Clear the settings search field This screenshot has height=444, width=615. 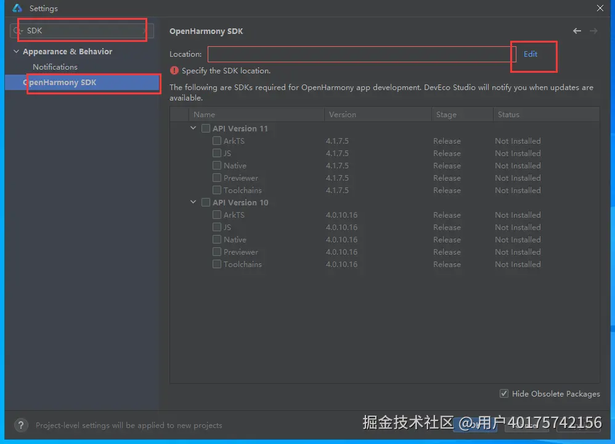click(145, 31)
